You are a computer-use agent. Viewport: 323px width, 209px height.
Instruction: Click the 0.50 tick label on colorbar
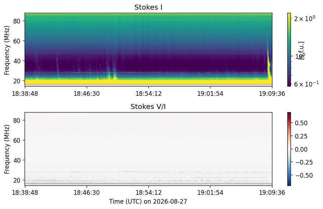click(x=301, y=123)
